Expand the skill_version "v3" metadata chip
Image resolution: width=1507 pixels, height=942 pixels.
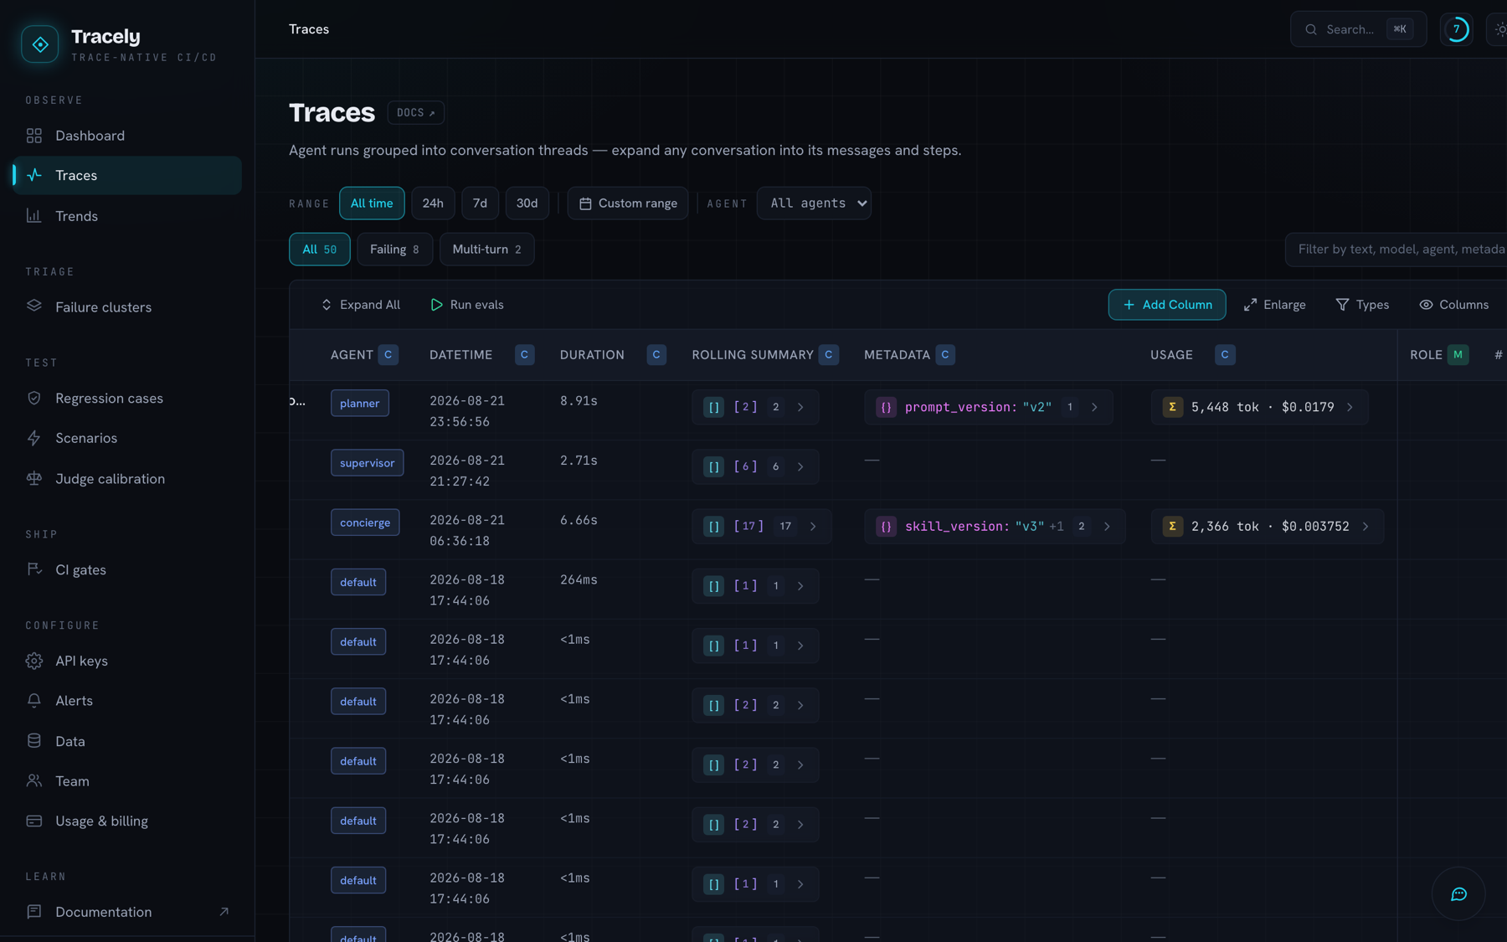point(995,527)
